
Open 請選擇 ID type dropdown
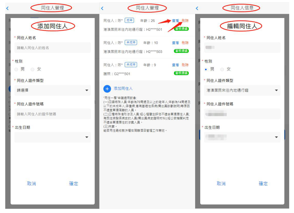(52, 90)
